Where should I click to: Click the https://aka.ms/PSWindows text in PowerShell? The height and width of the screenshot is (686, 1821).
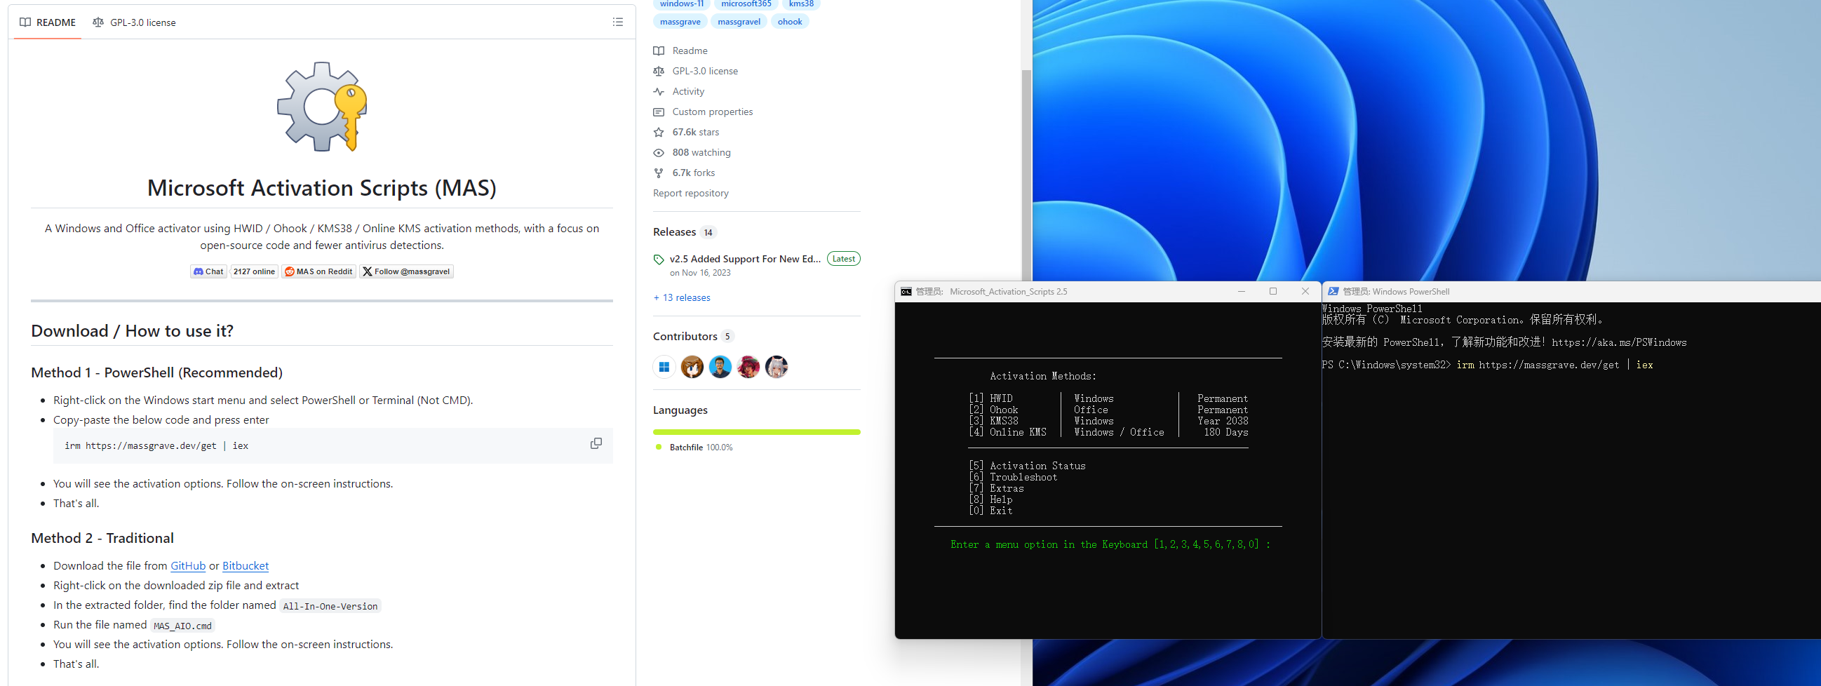[x=1619, y=342]
